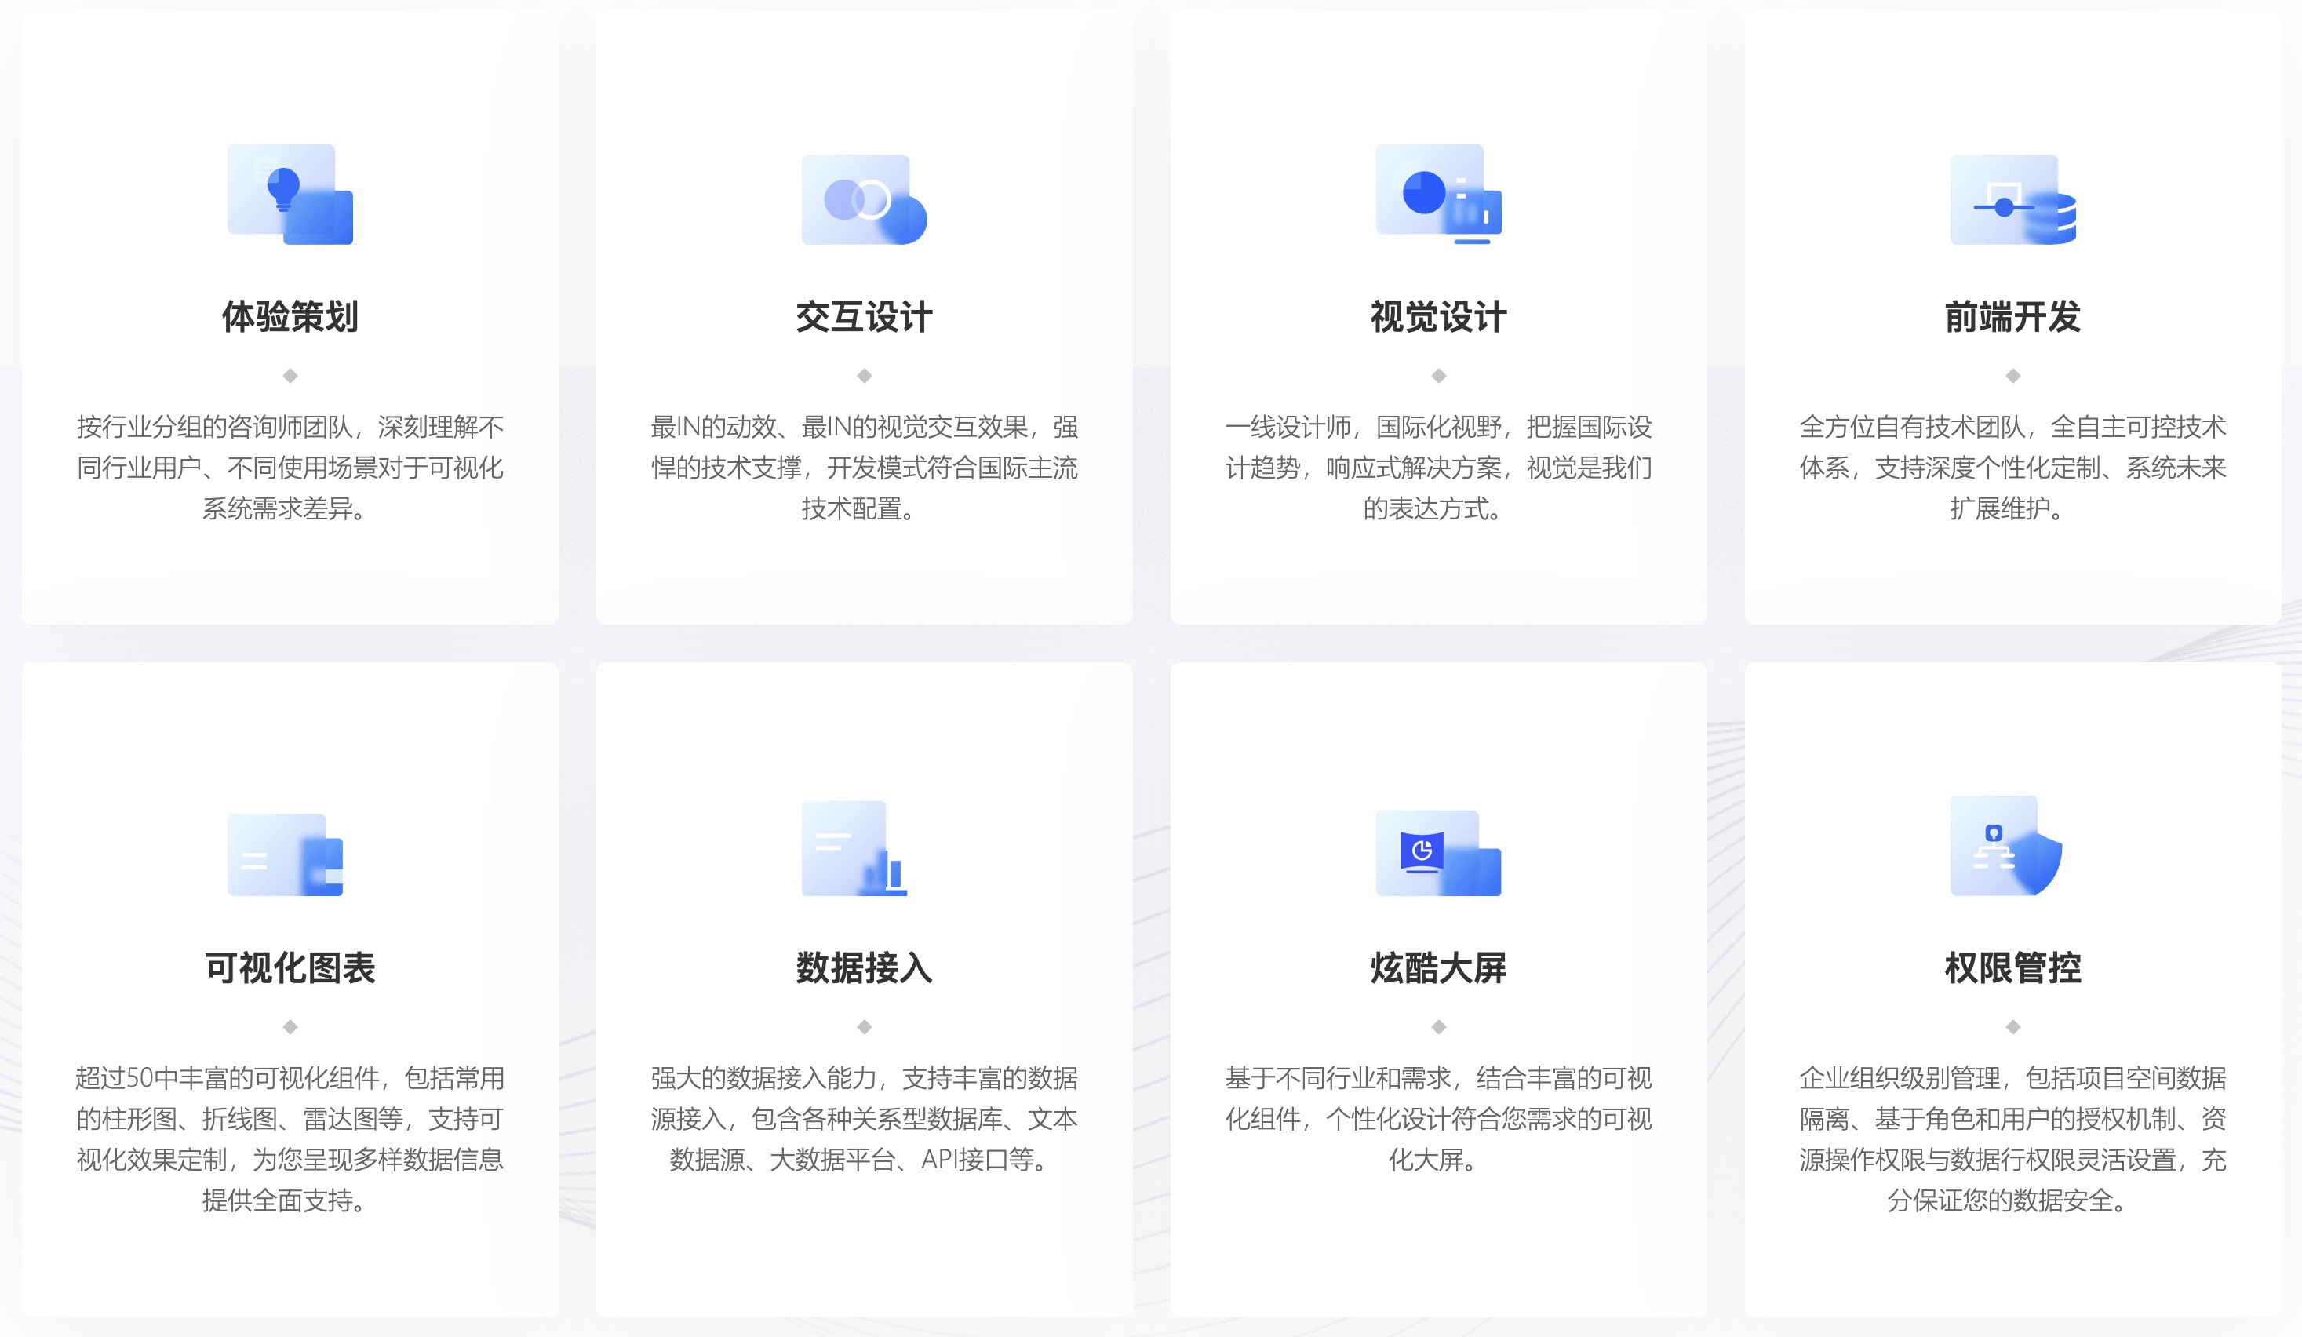Screen dimensions: 2302x1337
Task: Click the 可视化图表 heading
Action: [290, 968]
